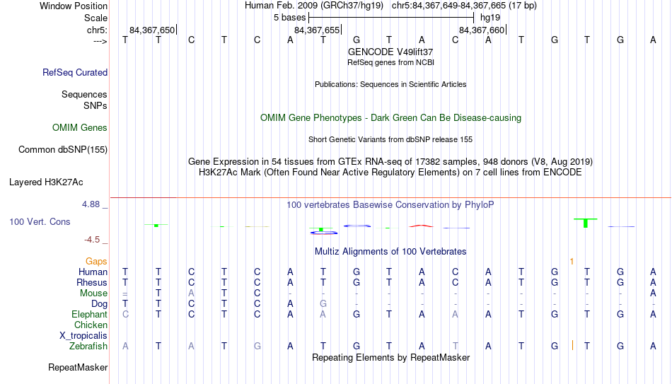This screenshot has height=384, width=672.
Task: Click the orange gap count 1
Action: pyautogui.click(x=572, y=262)
